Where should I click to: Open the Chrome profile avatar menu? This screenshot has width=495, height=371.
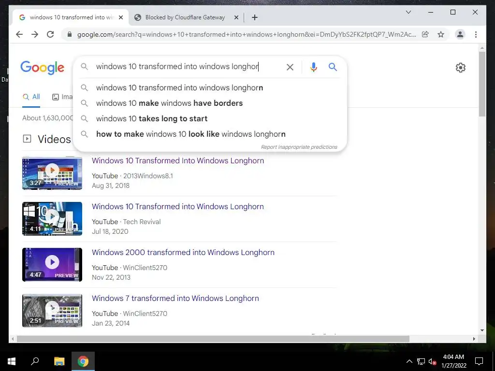tap(460, 34)
